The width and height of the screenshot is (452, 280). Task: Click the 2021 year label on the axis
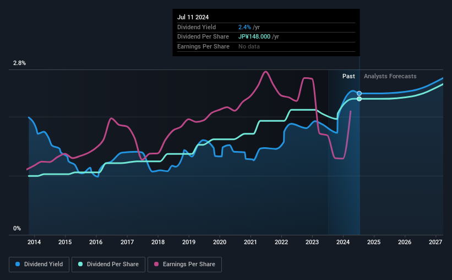click(x=250, y=242)
